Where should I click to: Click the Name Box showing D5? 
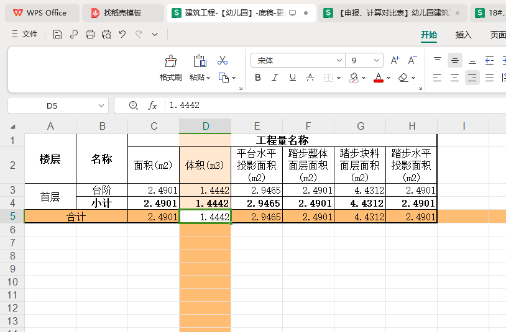click(x=52, y=105)
